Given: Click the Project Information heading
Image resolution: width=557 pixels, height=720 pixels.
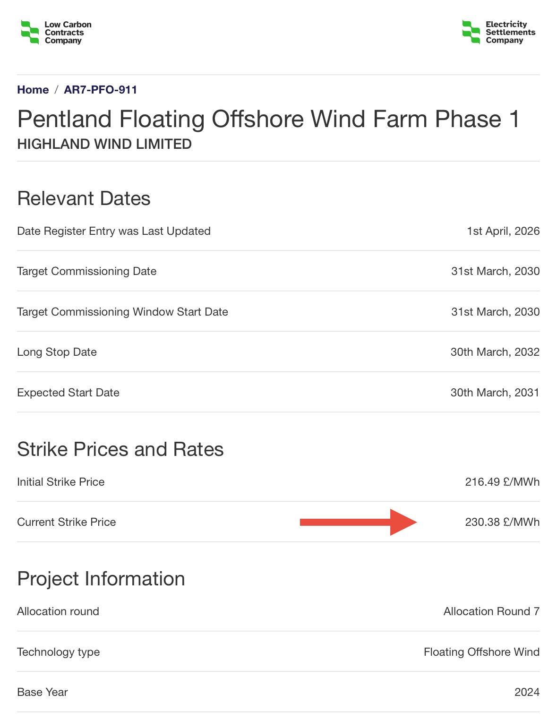Looking at the screenshot, I should coord(101,579).
